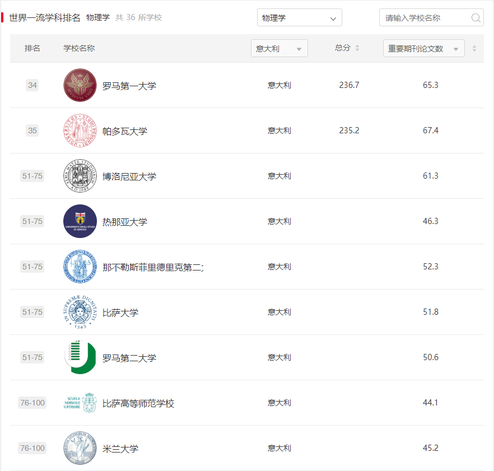The image size is (494, 471).
Task: Click the 热那亚大学 dark blue logo
Action: pyautogui.click(x=80, y=221)
